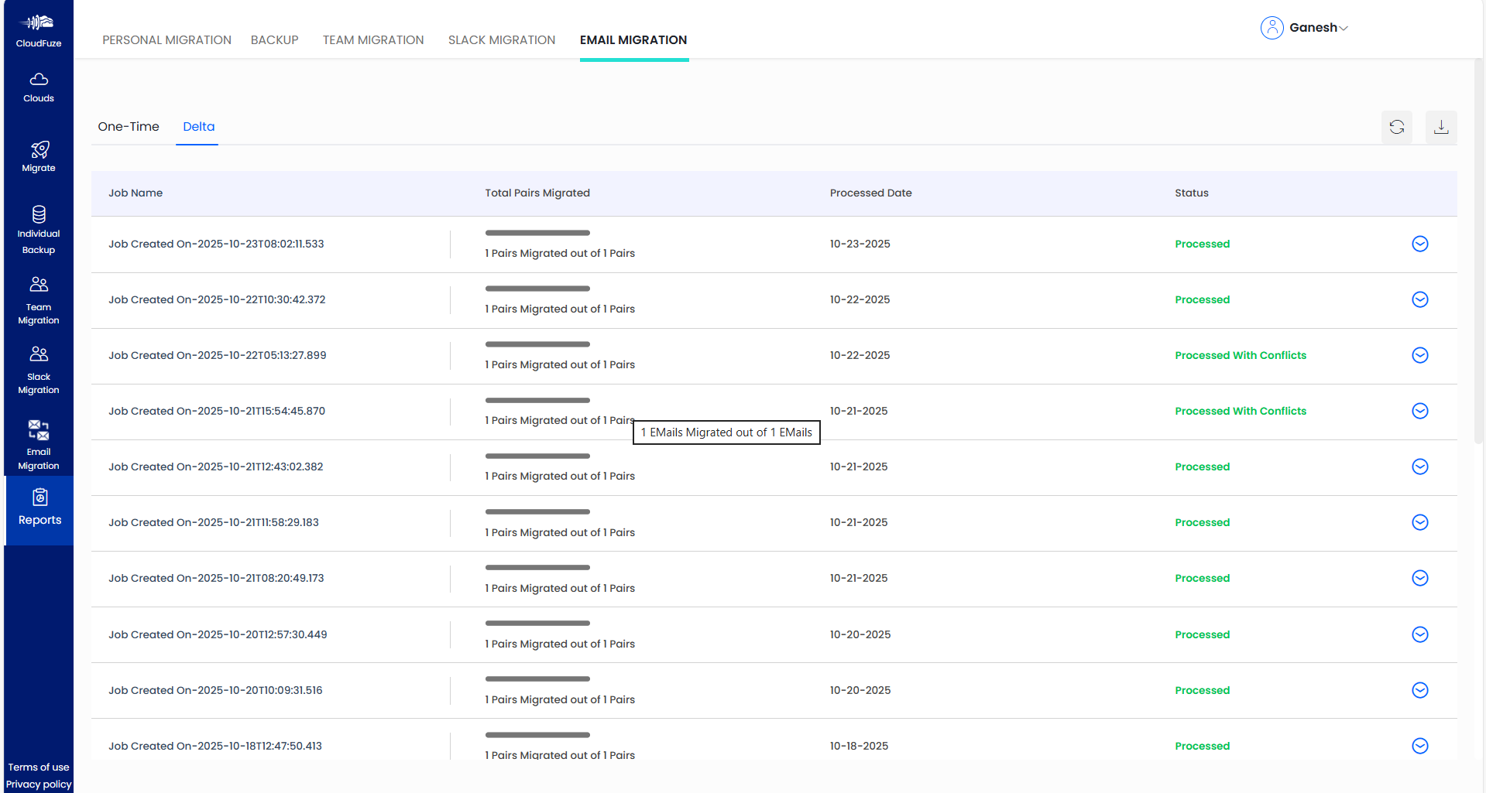Switch to the One-Time tab
This screenshot has width=1486, height=793.
(x=129, y=127)
